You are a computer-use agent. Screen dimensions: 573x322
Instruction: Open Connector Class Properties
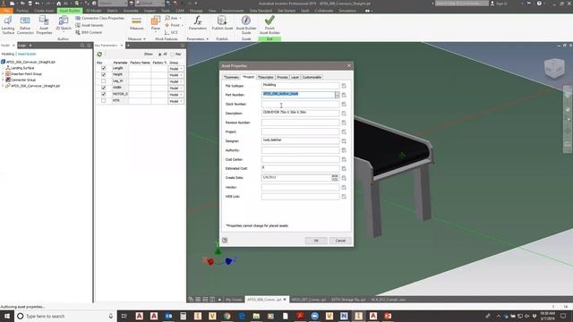(99, 18)
